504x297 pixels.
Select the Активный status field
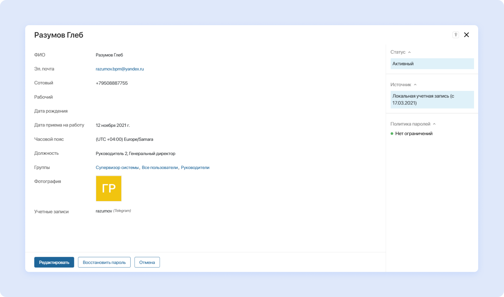coord(432,64)
